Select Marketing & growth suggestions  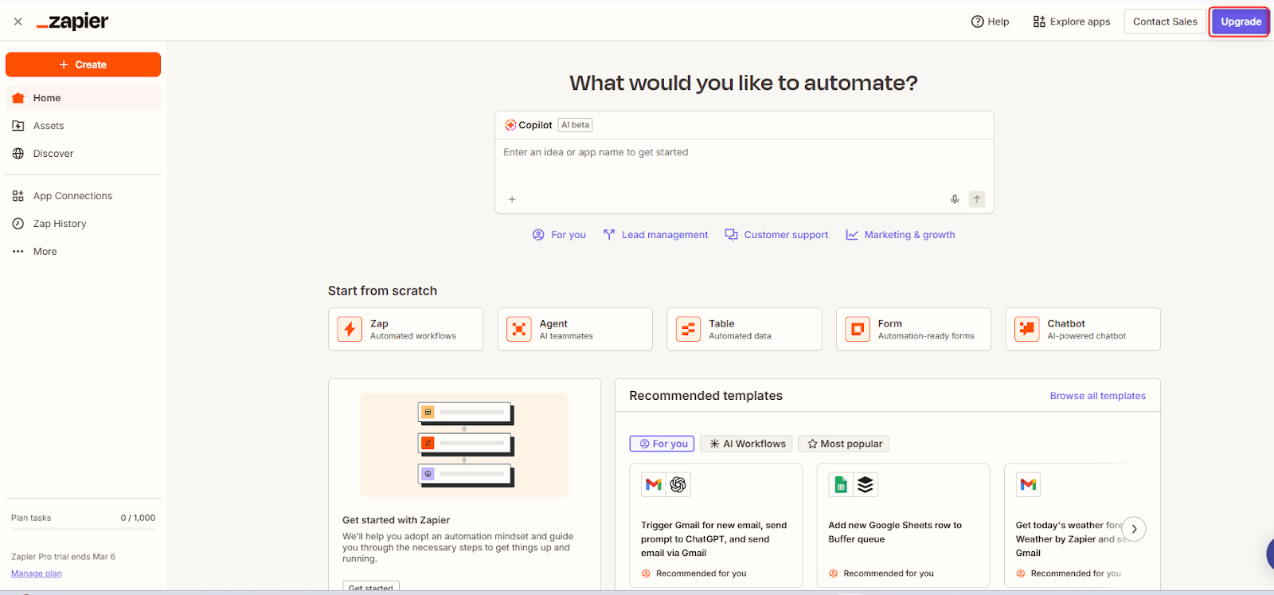(901, 235)
